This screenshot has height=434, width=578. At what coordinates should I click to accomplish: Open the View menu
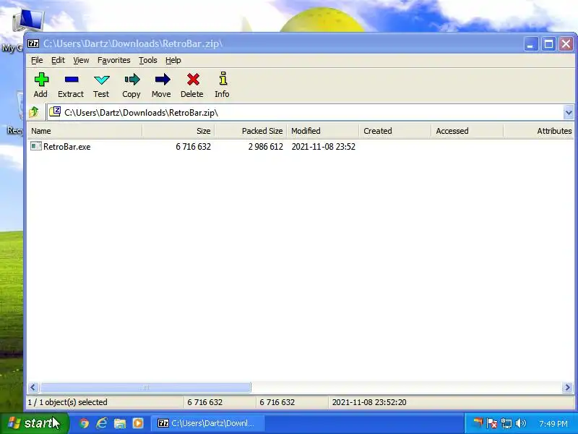click(81, 60)
